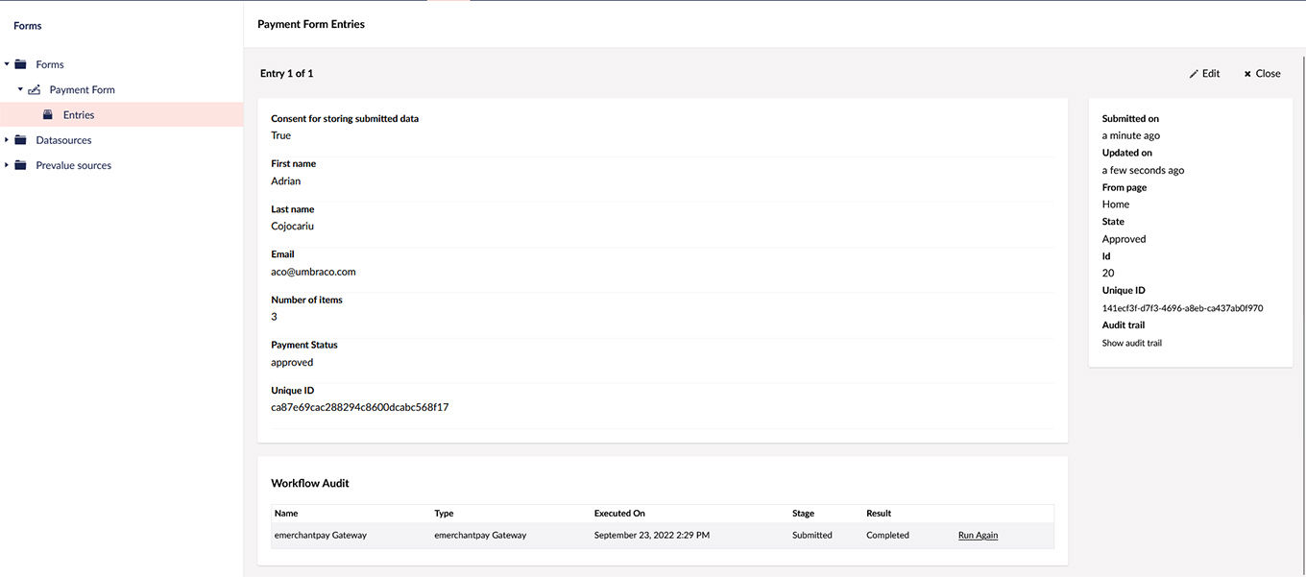Viewport: 1306px width, 577px height.
Task: Click the Payment Form Entries title
Action: click(311, 24)
